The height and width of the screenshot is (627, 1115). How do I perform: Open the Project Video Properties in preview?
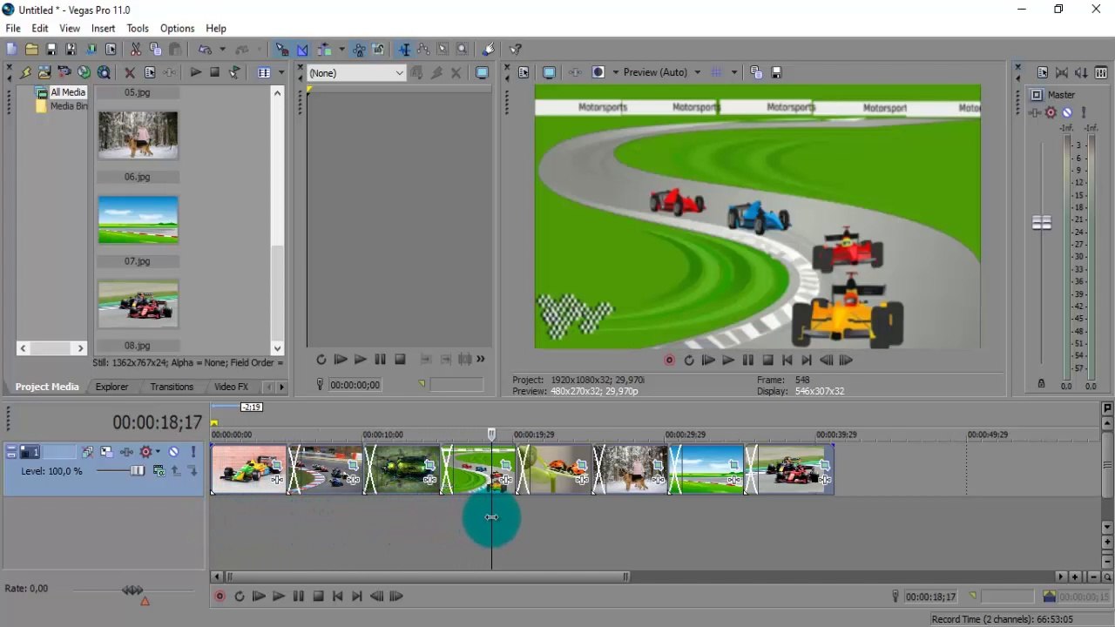pos(524,73)
